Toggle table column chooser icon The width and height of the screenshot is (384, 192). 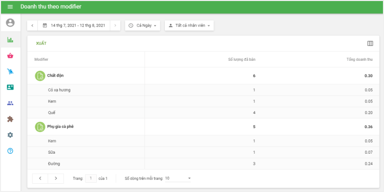(x=370, y=43)
